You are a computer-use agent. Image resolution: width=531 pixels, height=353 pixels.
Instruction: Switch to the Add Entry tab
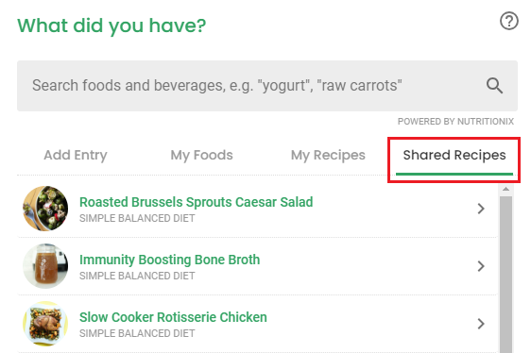pyautogui.click(x=76, y=156)
